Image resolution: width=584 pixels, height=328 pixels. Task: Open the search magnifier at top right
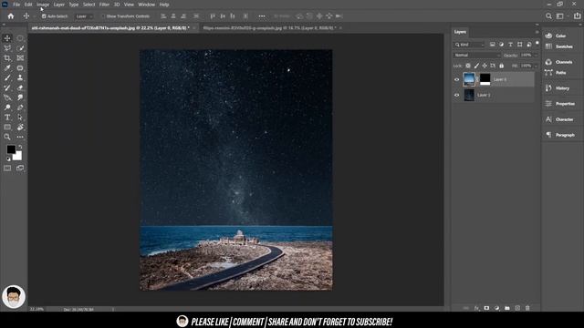548,16
